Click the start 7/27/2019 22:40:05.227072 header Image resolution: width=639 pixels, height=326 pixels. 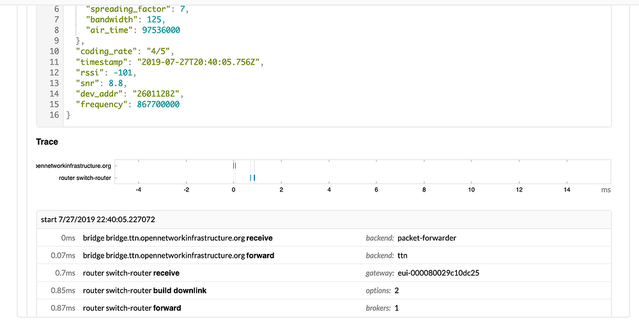pyautogui.click(x=324, y=219)
